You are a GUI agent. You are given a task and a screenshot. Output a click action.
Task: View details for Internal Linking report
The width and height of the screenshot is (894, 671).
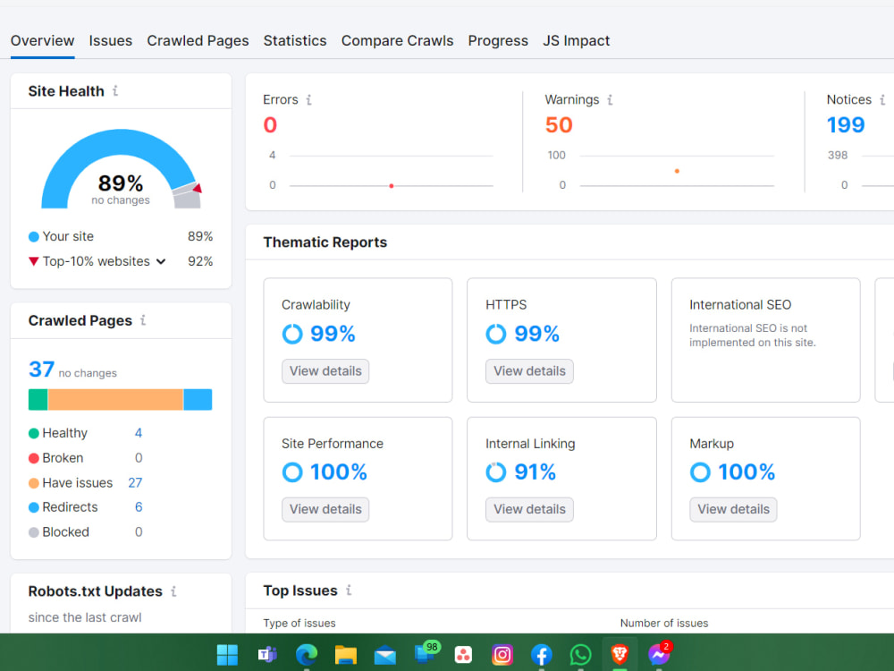pyautogui.click(x=529, y=510)
